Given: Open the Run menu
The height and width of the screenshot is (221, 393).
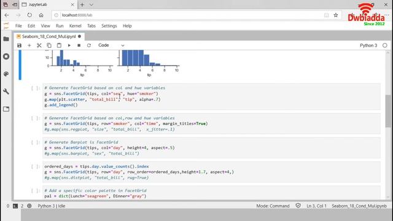Looking at the screenshot, I should pyautogui.click(x=60, y=26).
